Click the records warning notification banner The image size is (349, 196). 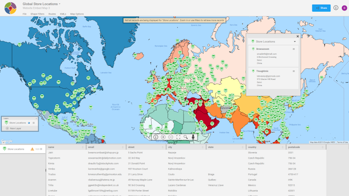coord(174,20)
